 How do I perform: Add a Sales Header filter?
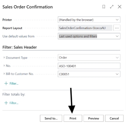(11, 84)
